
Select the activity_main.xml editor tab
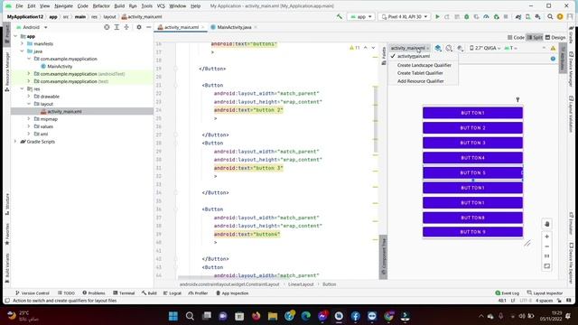(x=182, y=27)
